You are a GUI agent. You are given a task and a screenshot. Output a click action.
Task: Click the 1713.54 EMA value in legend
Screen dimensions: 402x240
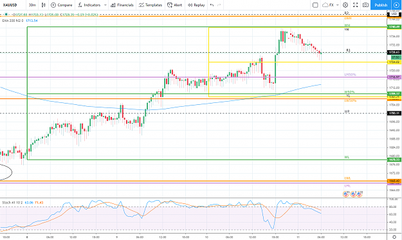pyautogui.click(x=32, y=21)
